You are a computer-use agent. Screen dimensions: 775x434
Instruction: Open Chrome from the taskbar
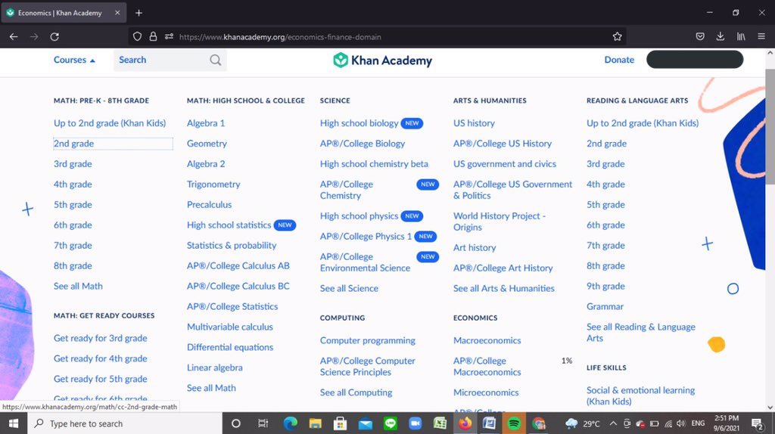point(539,423)
